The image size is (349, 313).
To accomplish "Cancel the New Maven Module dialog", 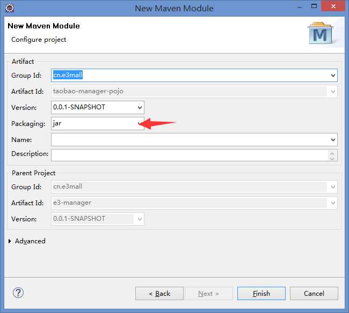I will click(x=314, y=294).
